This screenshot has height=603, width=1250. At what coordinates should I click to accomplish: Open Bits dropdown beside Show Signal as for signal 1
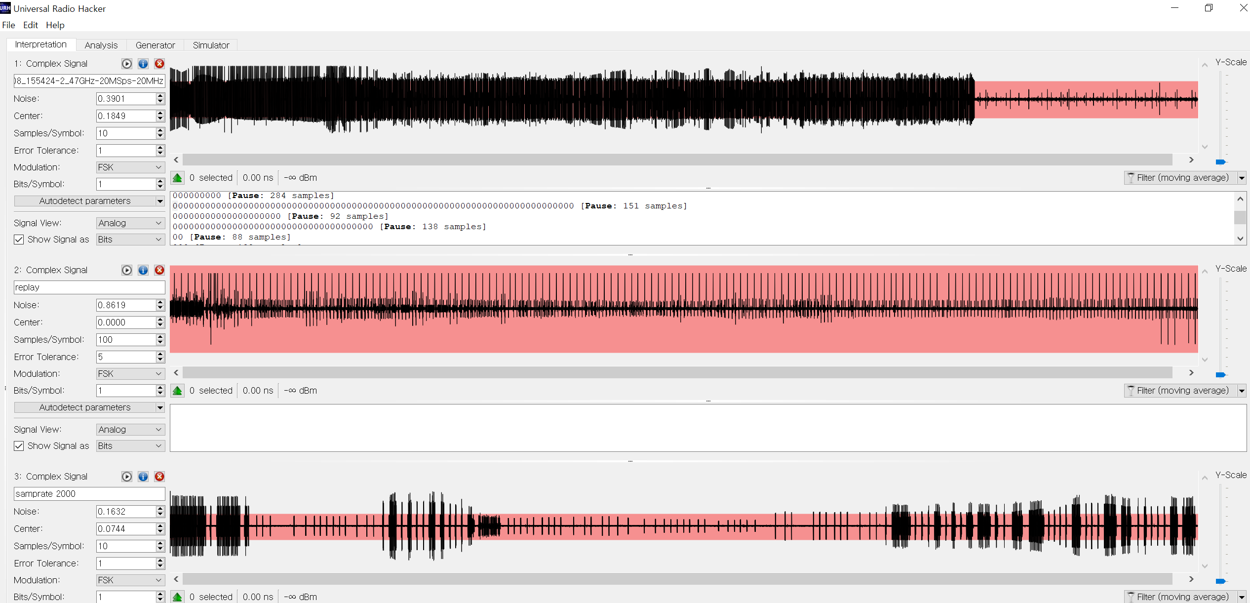tap(130, 240)
